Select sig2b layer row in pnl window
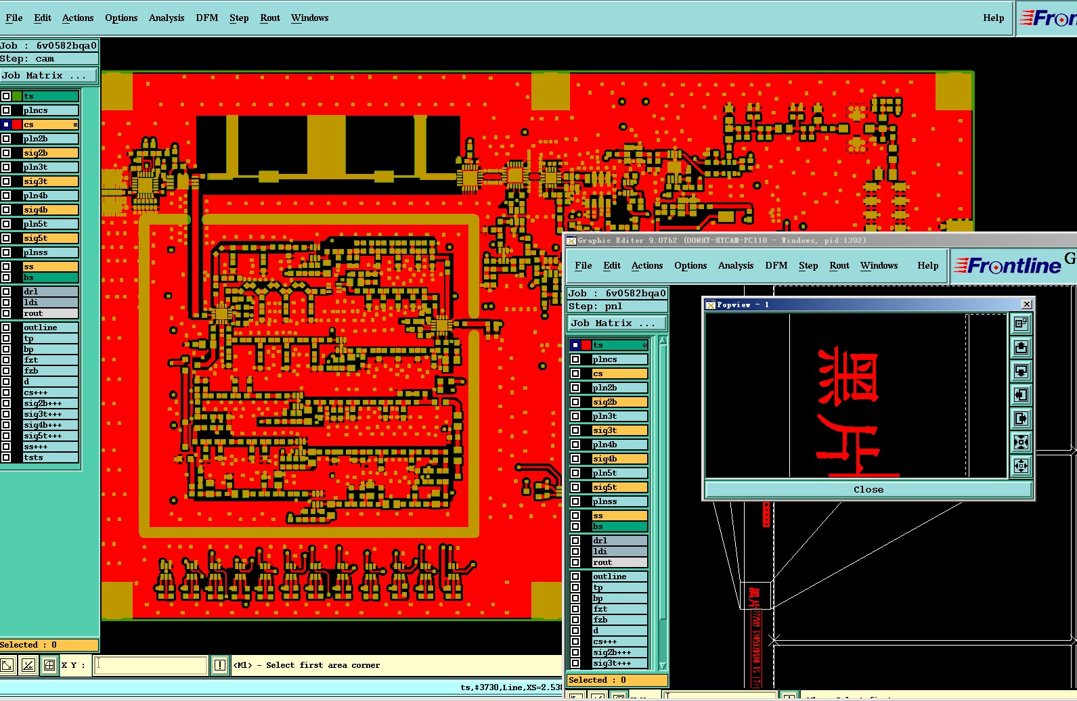The width and height of the screenshot is (1077, 701). pyautogui.click(x=619, y=402)
